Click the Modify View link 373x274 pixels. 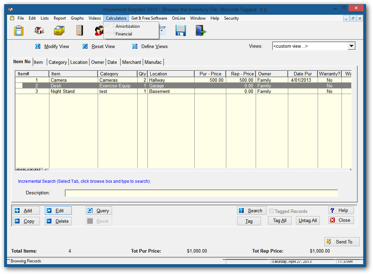(x=57, y=46)
